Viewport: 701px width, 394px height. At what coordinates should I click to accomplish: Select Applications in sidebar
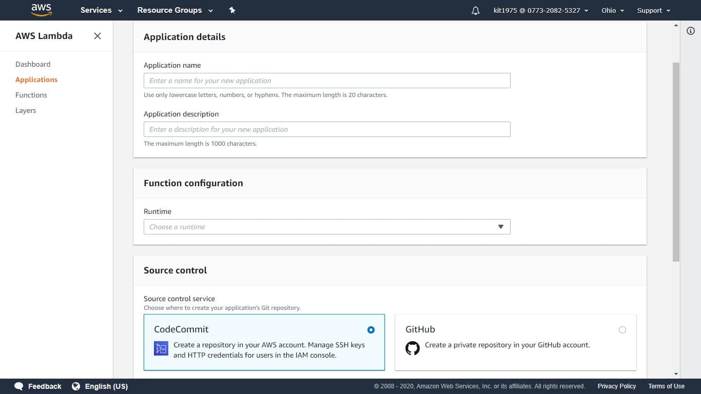tap(36, 80)
